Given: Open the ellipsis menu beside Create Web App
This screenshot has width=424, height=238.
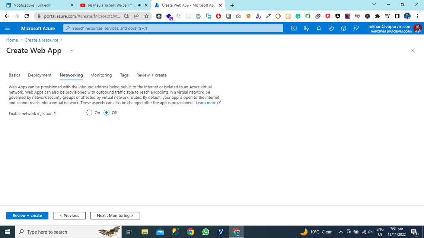Looking at the screenshot, I should coord(71,50).
